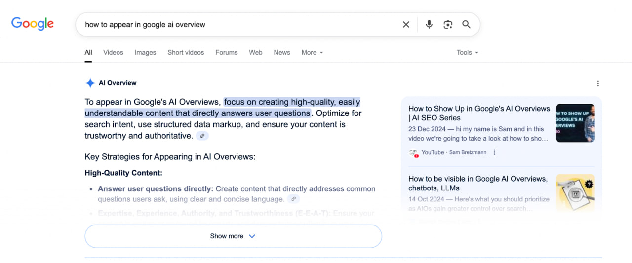The width and height of the screenshot is (632, 263).
Task: Click the Google logo
Action: [x=33, y=24]
